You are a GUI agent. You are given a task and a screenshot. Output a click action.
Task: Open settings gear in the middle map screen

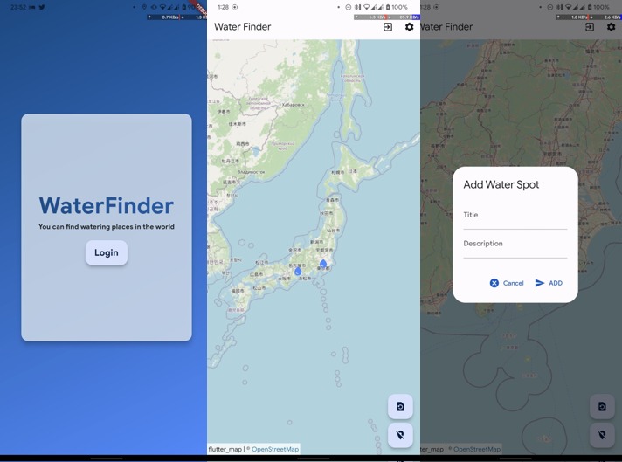(409, 27)
